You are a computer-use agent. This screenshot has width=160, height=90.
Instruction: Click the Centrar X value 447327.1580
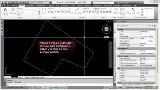click(x=147, y=70)
